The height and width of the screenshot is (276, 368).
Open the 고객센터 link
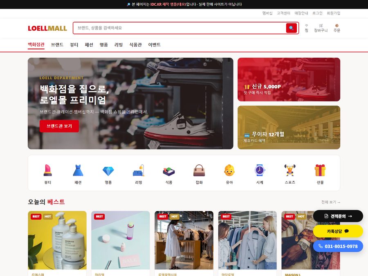pyautogui.click(x=283, y=13)
